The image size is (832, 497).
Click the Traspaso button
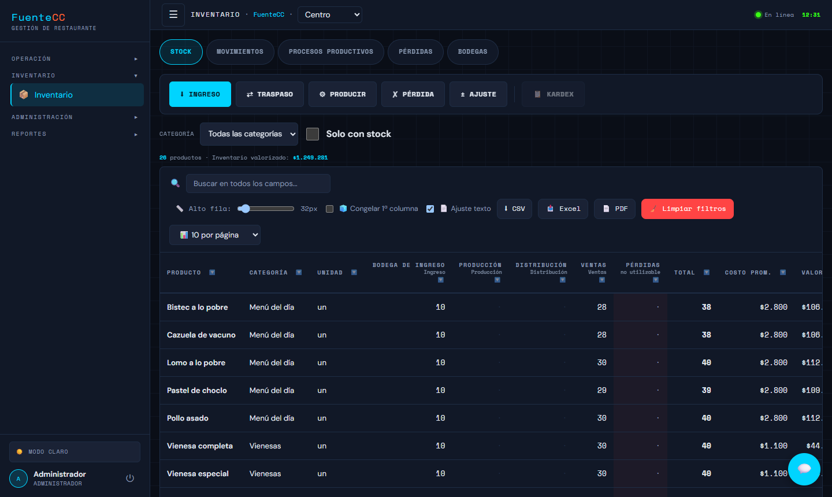click(x=270, y=94)
